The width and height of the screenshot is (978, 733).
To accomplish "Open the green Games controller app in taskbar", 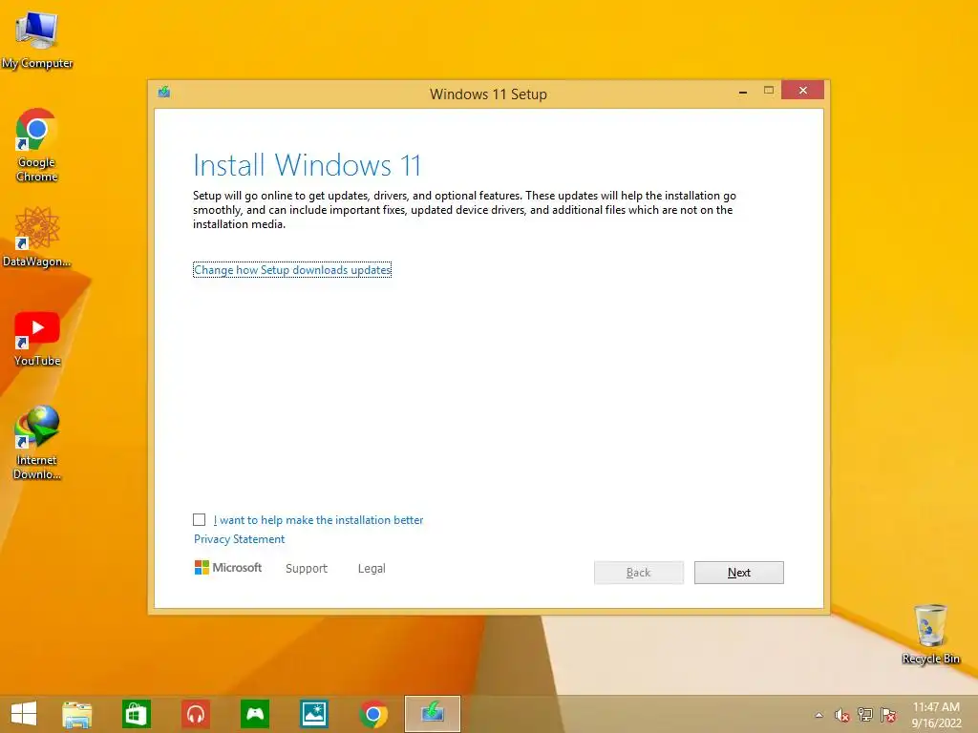I will (254, 714).
